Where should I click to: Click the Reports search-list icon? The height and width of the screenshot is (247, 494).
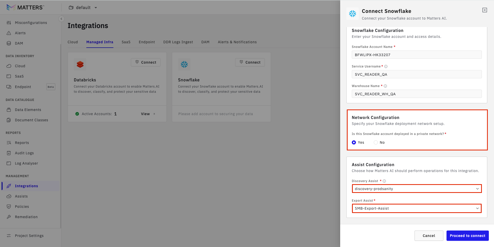tap(9, 143)
